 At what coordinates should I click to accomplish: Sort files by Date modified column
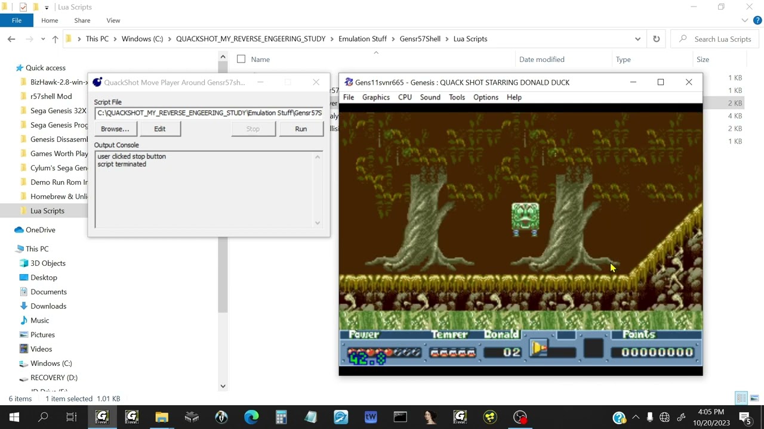pyautogui.click(x=542, y=59)
